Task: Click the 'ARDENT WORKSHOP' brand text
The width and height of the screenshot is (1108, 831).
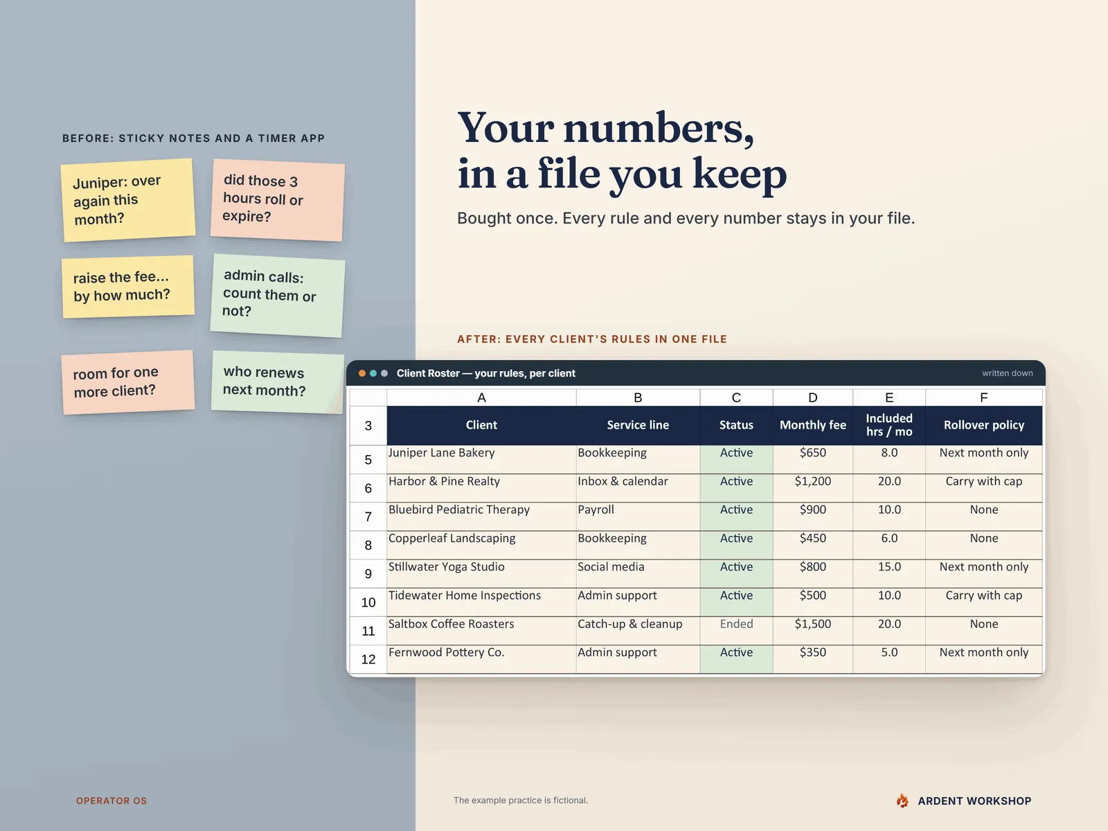Action: [x=974, y=801]
